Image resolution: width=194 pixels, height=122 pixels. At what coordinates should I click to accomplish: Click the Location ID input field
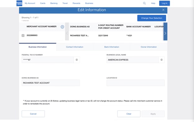point(136,83)
